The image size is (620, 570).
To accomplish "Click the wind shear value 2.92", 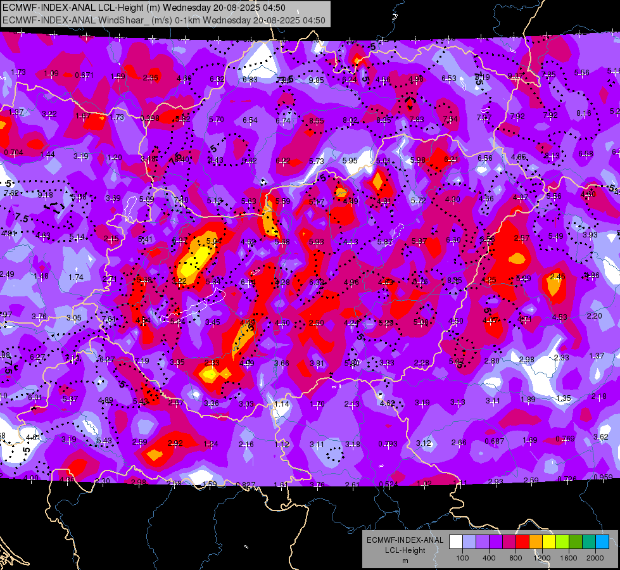I will [x=175, y=443].
